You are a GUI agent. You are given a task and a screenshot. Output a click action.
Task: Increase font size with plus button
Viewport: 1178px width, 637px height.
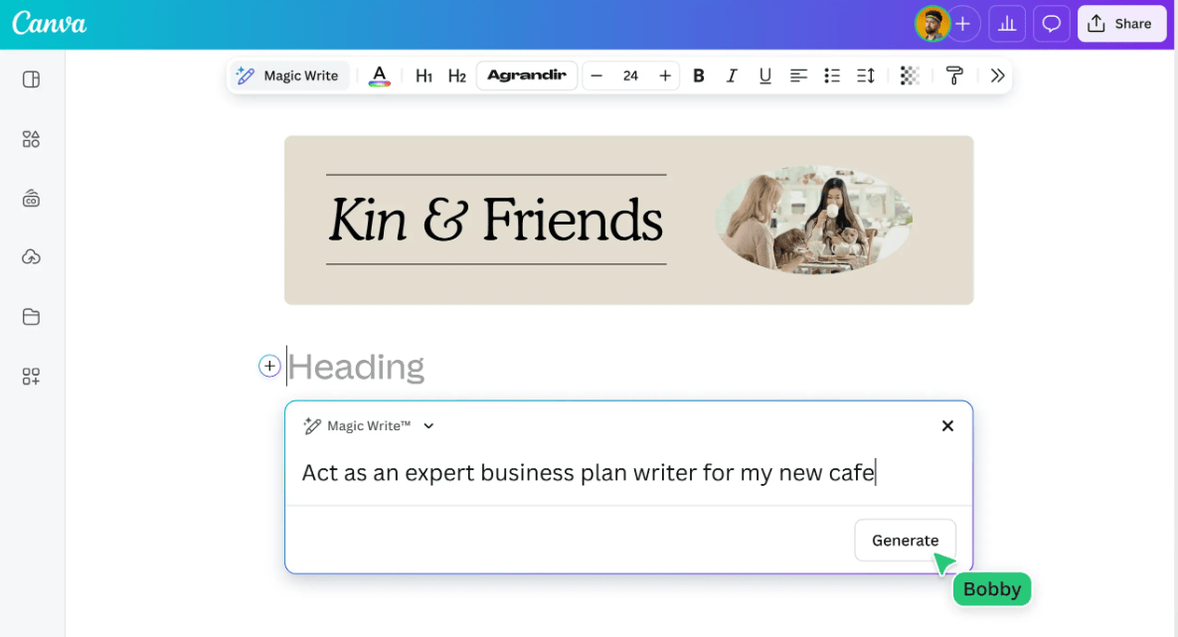click(x=665, y=76)
